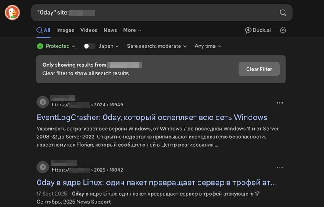Open the Safe search: moderate dropdown
The image size is (324, 207).
(157, 46)
